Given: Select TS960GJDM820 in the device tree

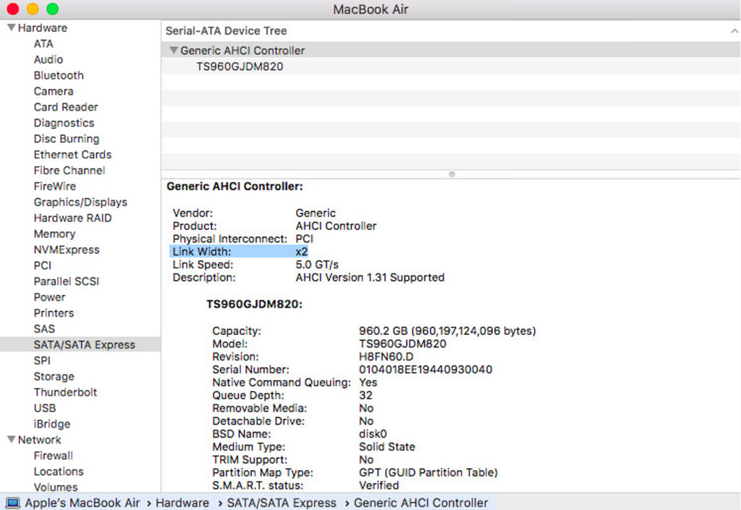Looking at the screenshot, I should [240, 67].
